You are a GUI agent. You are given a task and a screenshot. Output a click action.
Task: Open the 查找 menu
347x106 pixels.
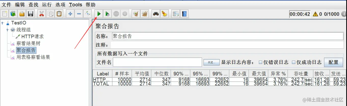click(x=33, y=5)
